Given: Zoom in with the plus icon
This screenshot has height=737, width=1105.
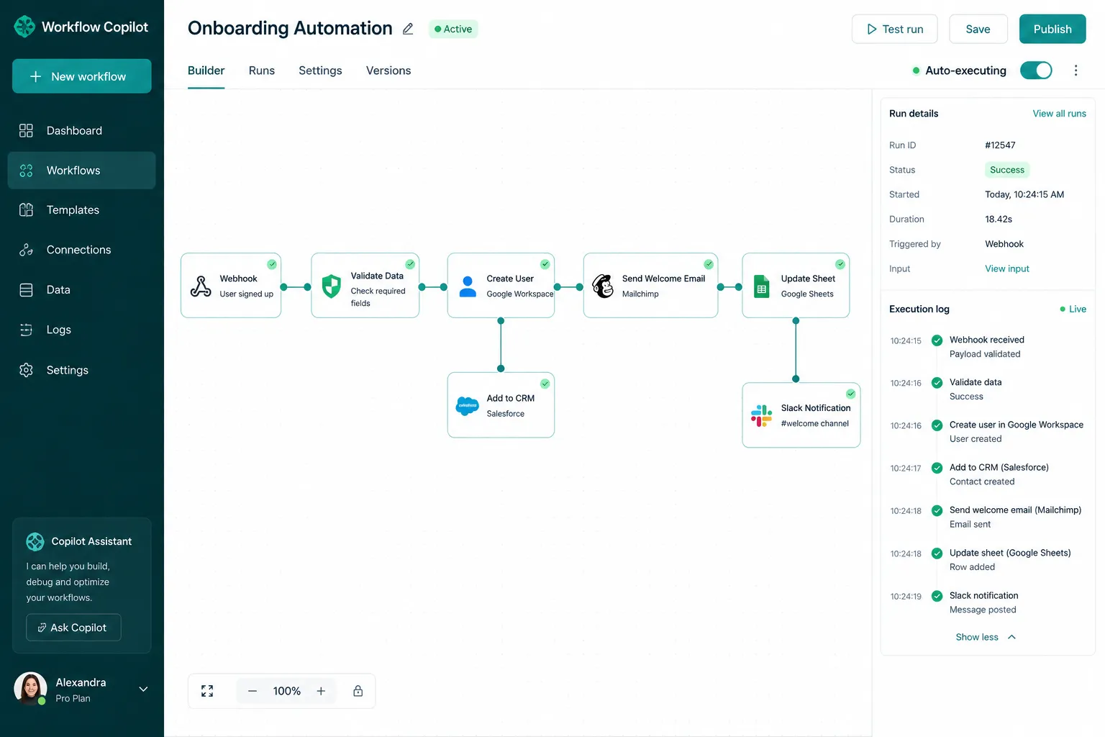Looking at the screenshot, I should tap(321, 691).
